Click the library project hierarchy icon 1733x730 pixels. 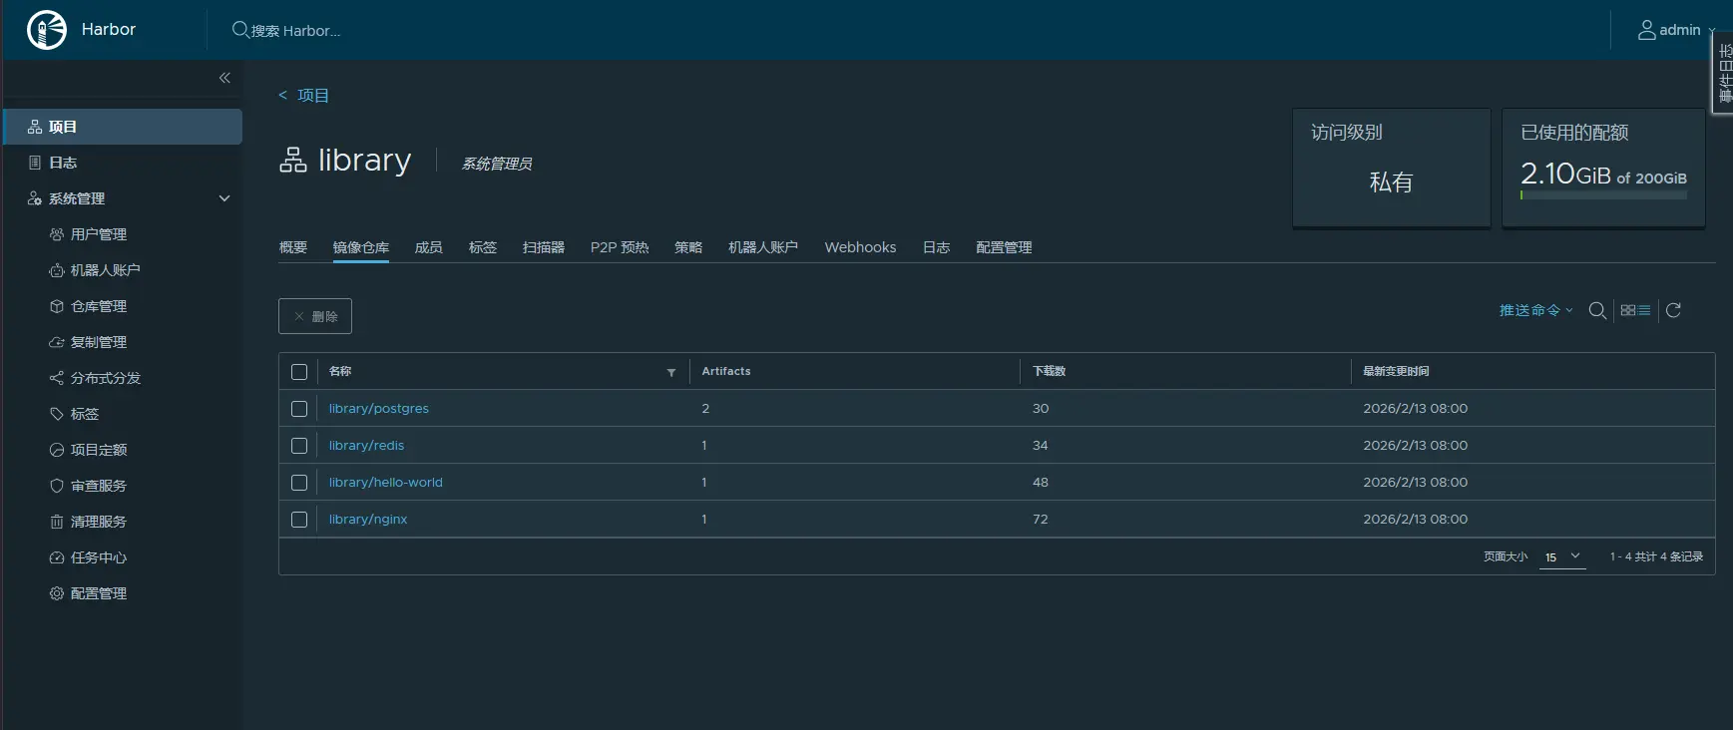click(x=293, y=160)
